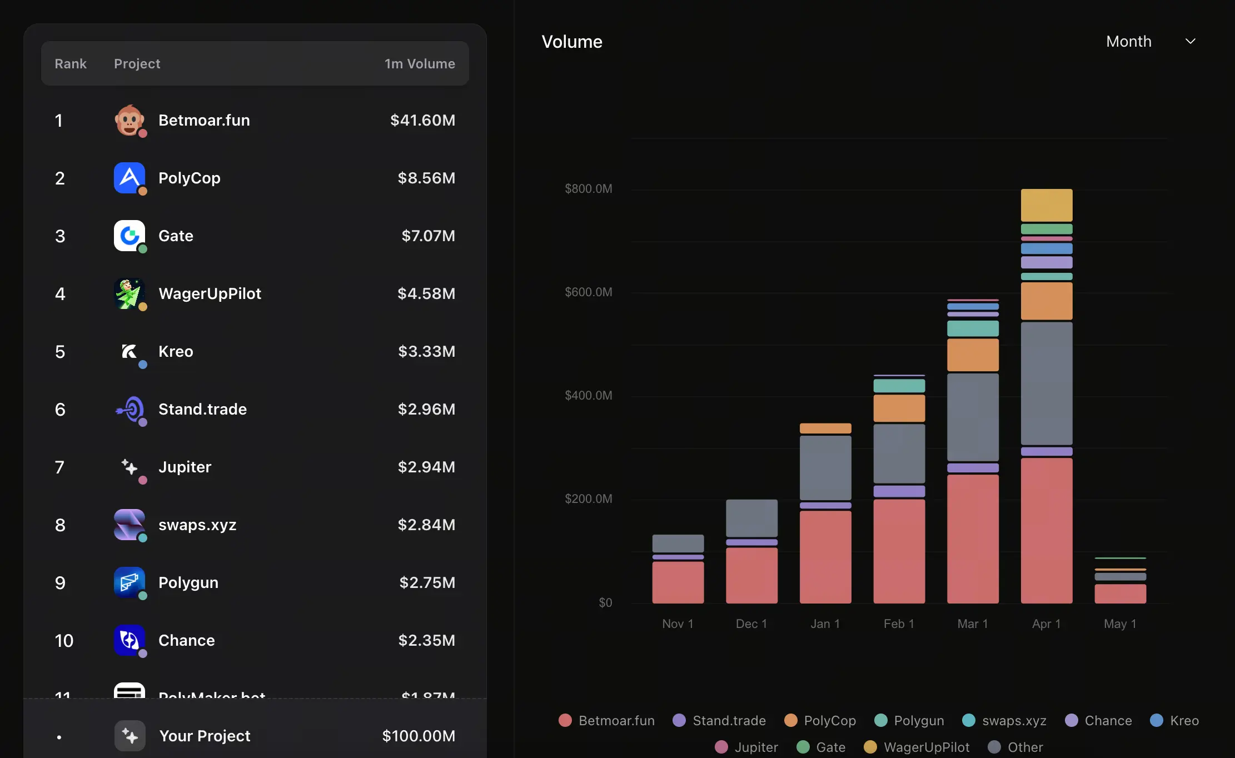Screen dimensions: 1235x758
Task: Click the Betmoar.fun monkey logo
Action: (130, 120)
